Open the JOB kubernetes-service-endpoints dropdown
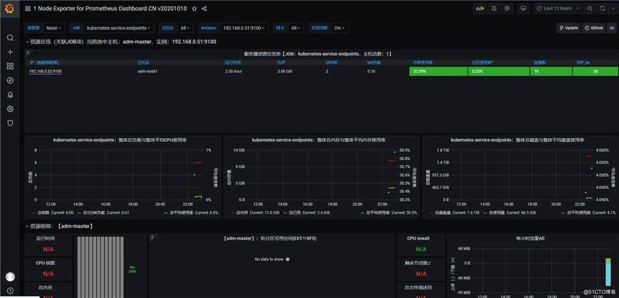 coord(119,28)
